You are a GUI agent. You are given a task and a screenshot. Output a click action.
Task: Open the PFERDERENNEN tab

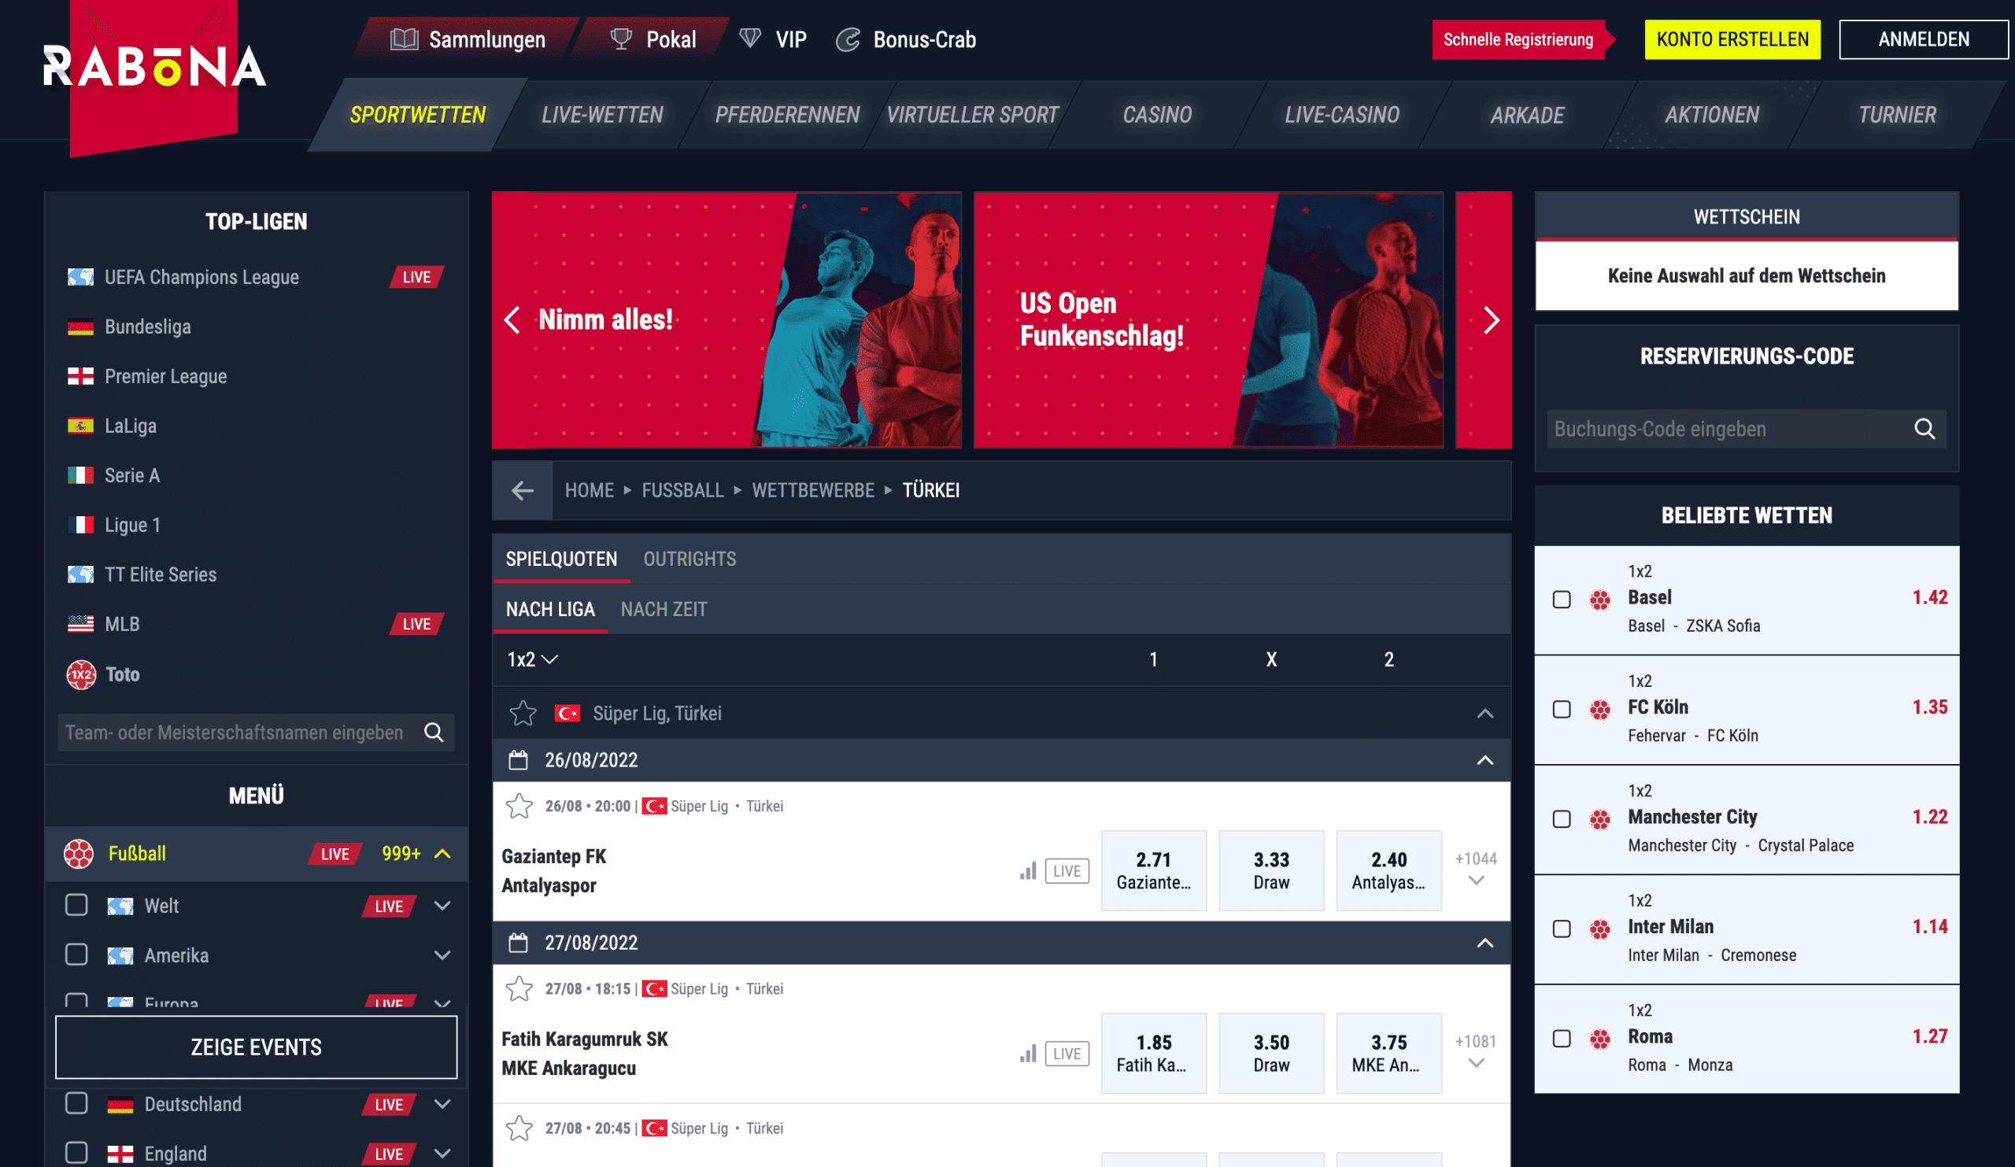pyautogui.click(x=787, y=114)
